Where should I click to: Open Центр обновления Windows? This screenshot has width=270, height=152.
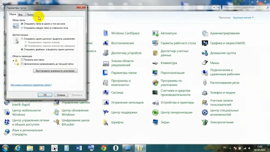coord(75,112)
